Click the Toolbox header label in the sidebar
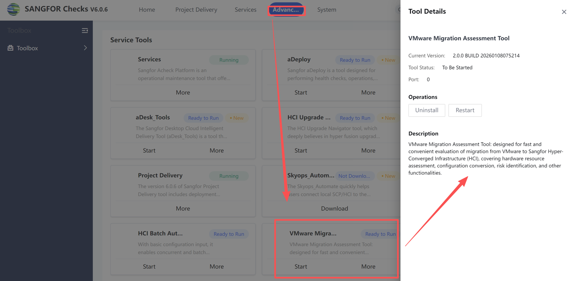 tap(19, 31)
